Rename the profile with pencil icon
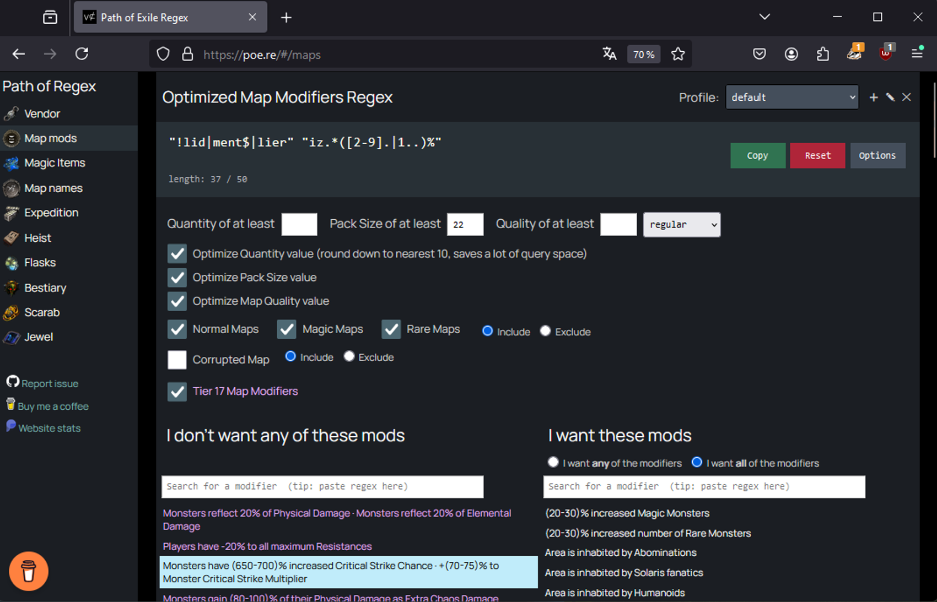The image size is (937, 602). (x=890, y=97)
